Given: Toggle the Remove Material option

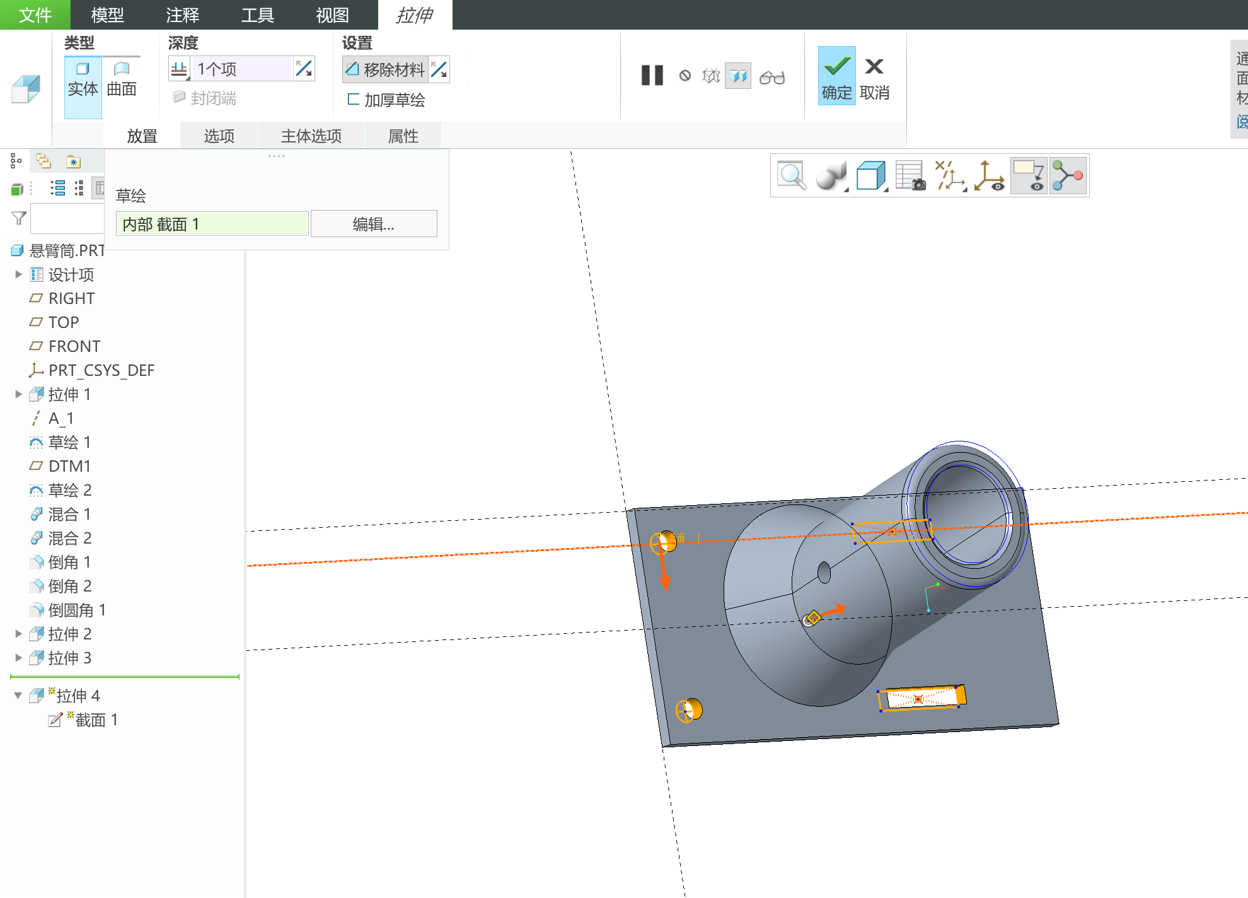Looking at the screenshot, I should tap(386, 69).
